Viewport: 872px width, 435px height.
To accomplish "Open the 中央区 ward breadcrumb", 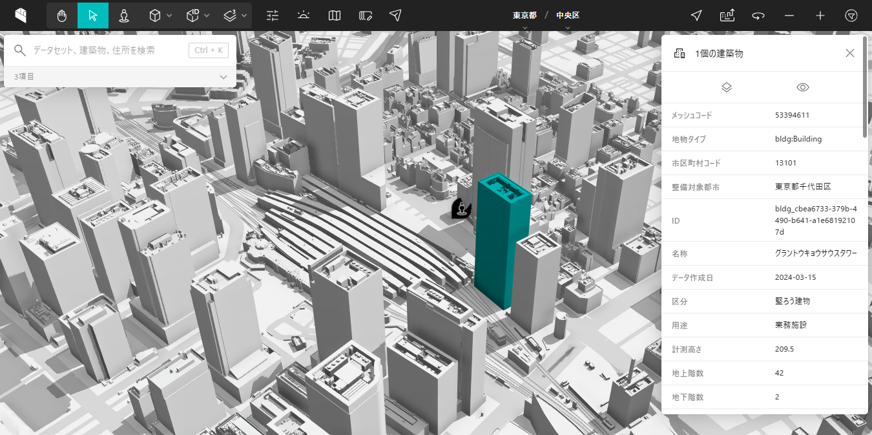I will (x=568, y=16).
